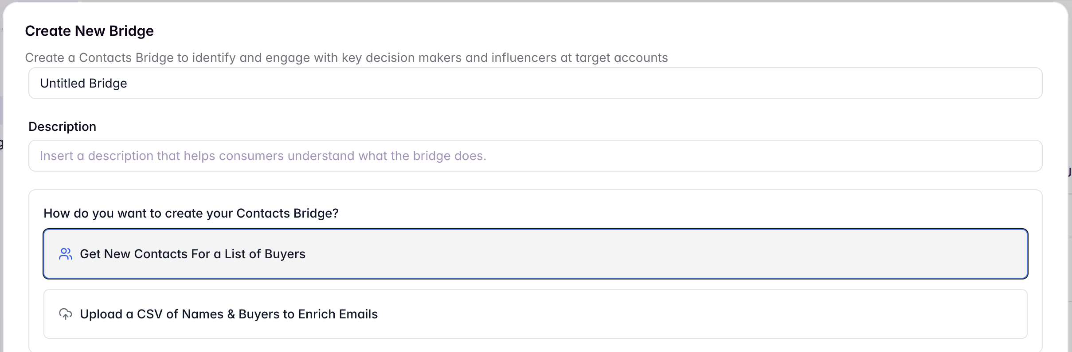Screen dimensions: 1072x352
Task: Click the Create New Bridge heading
Action: 90,31
